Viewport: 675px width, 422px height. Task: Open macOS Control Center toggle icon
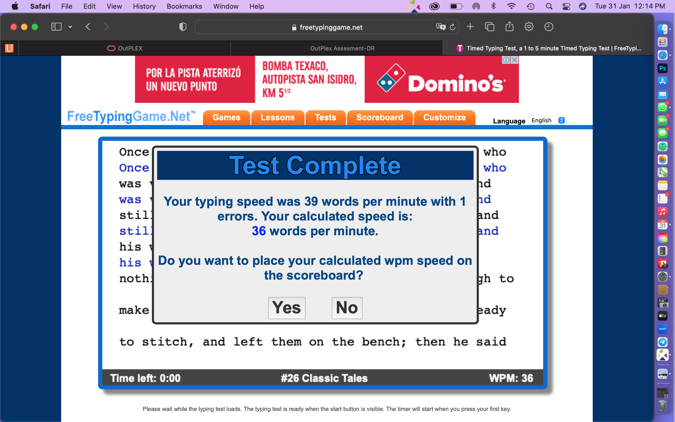click(x=566, y=6)
